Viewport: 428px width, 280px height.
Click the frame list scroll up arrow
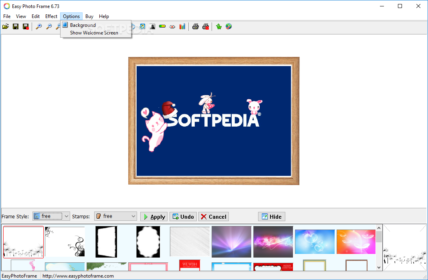point(379,228)
